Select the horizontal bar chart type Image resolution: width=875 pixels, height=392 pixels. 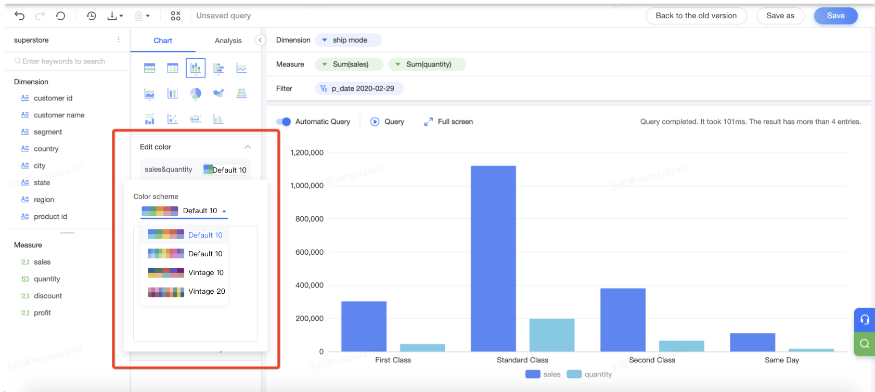pos(218,68)
